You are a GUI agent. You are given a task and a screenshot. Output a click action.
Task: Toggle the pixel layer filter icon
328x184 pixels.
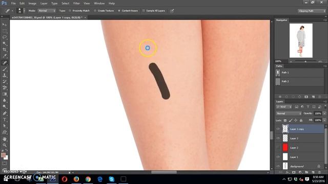click(x=296, y=107)
